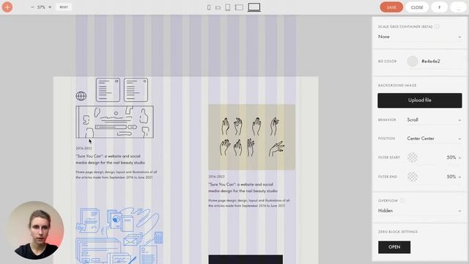Zoom in with the plus icon beside 57%

tap(50, 7)
